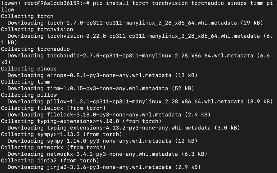Click the Collecting pillow line

pyautogui.click(x=29, y=95)
